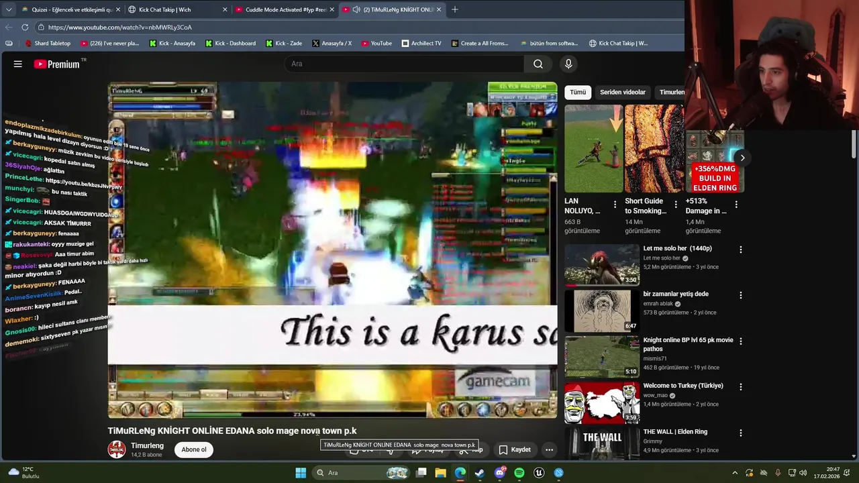Show more filter chips with the right arrow

(x=742, y=158)
